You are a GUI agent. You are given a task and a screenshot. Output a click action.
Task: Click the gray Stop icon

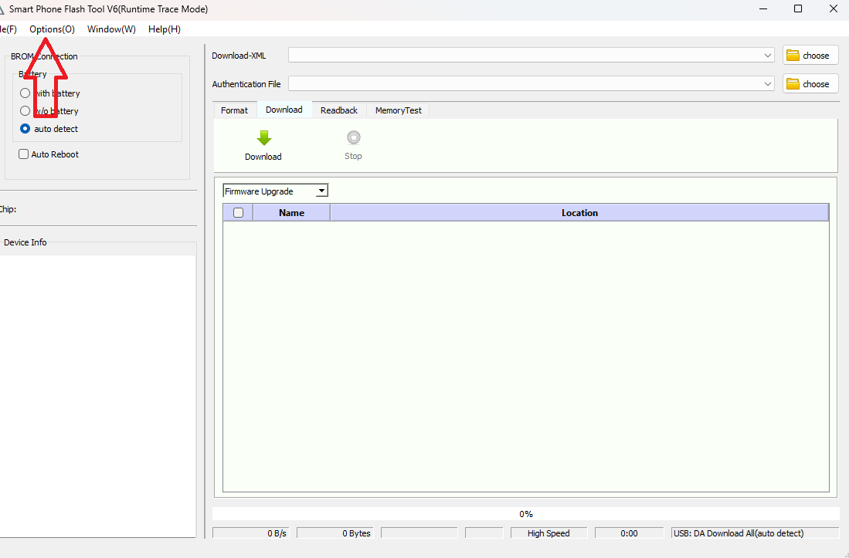(x=354, y=138)
